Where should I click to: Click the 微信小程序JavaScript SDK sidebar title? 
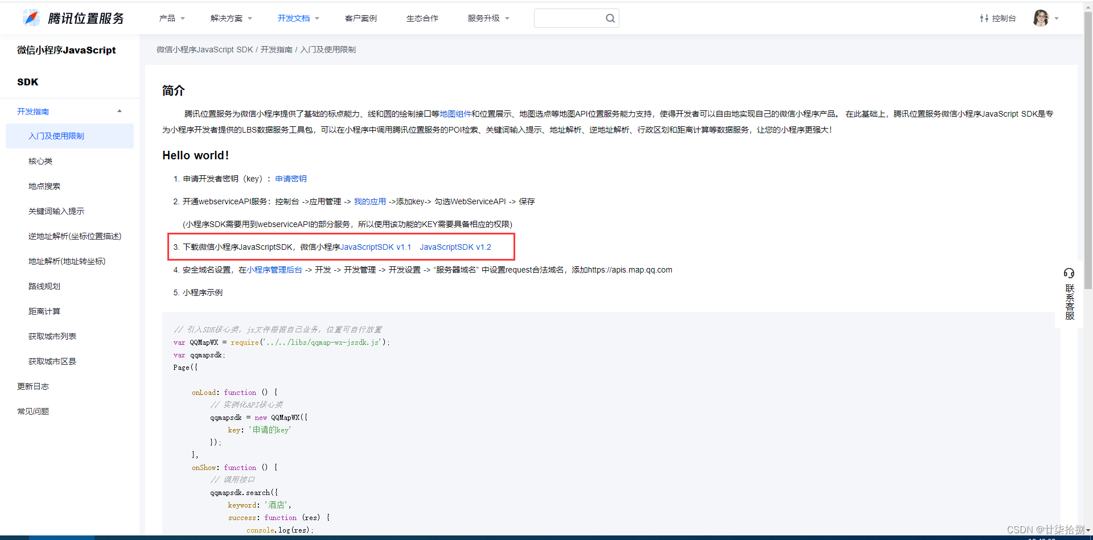67,66
